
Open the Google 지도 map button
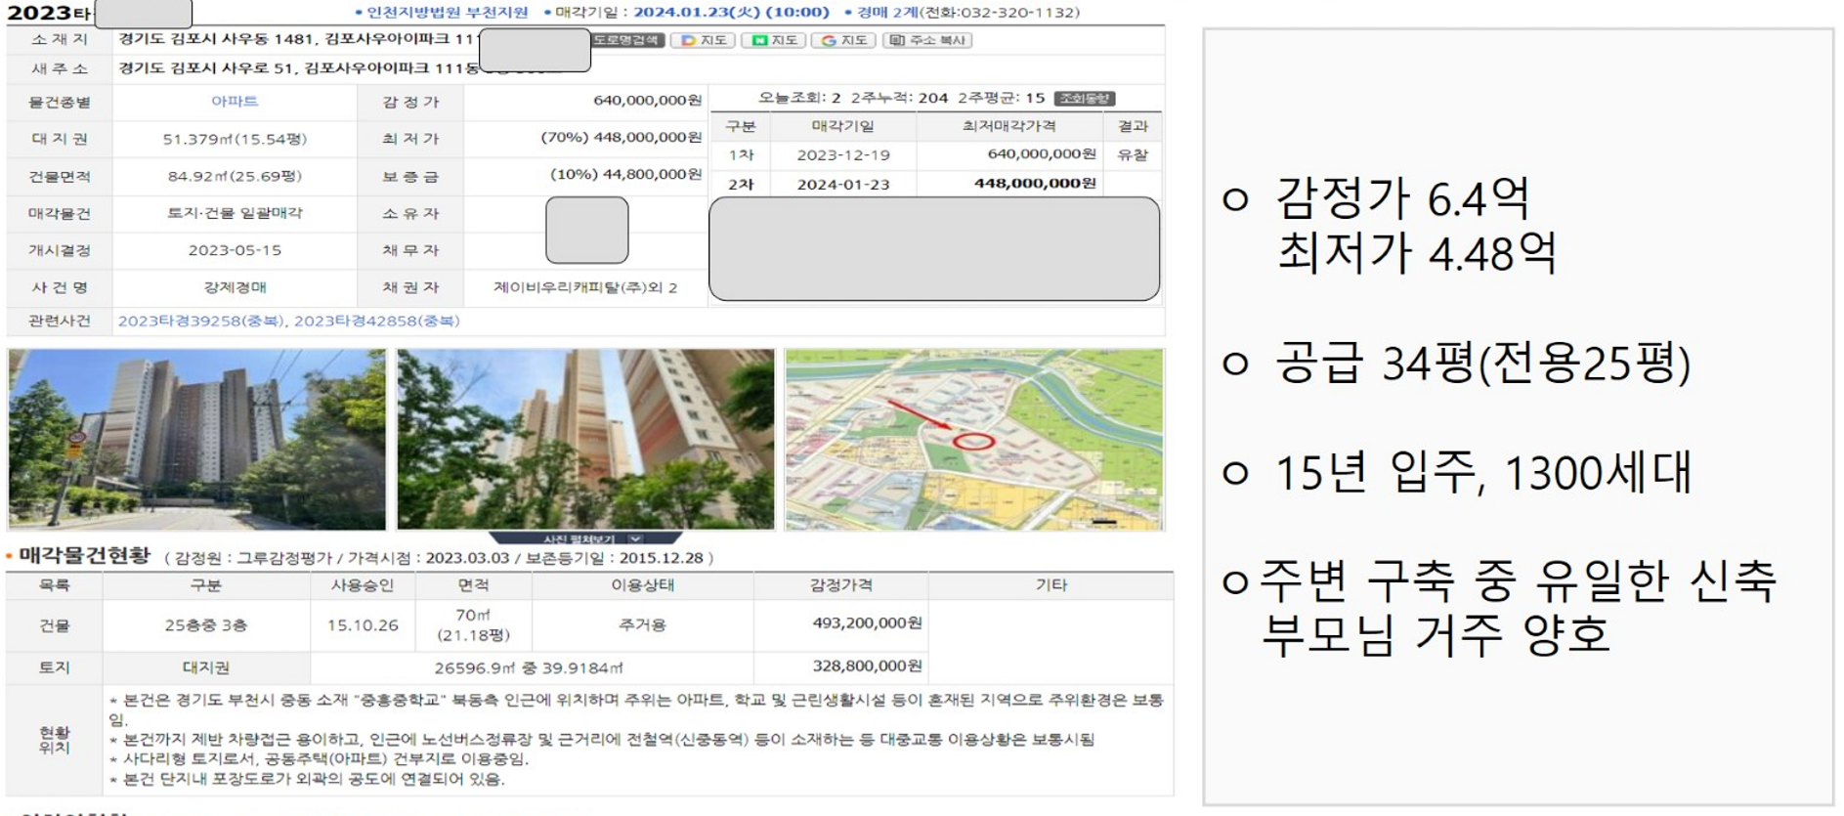[843, 40]
